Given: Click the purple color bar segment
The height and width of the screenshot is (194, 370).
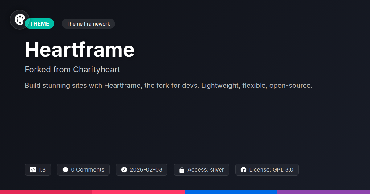Looking at the screenshot, I should point(324,192).
